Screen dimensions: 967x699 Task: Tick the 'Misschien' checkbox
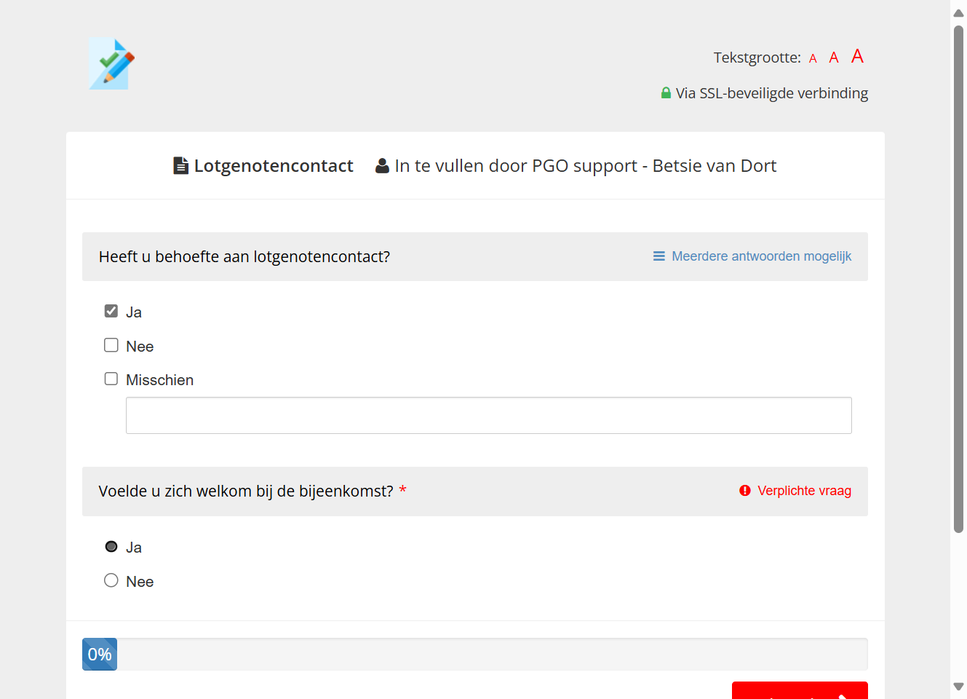111,379
